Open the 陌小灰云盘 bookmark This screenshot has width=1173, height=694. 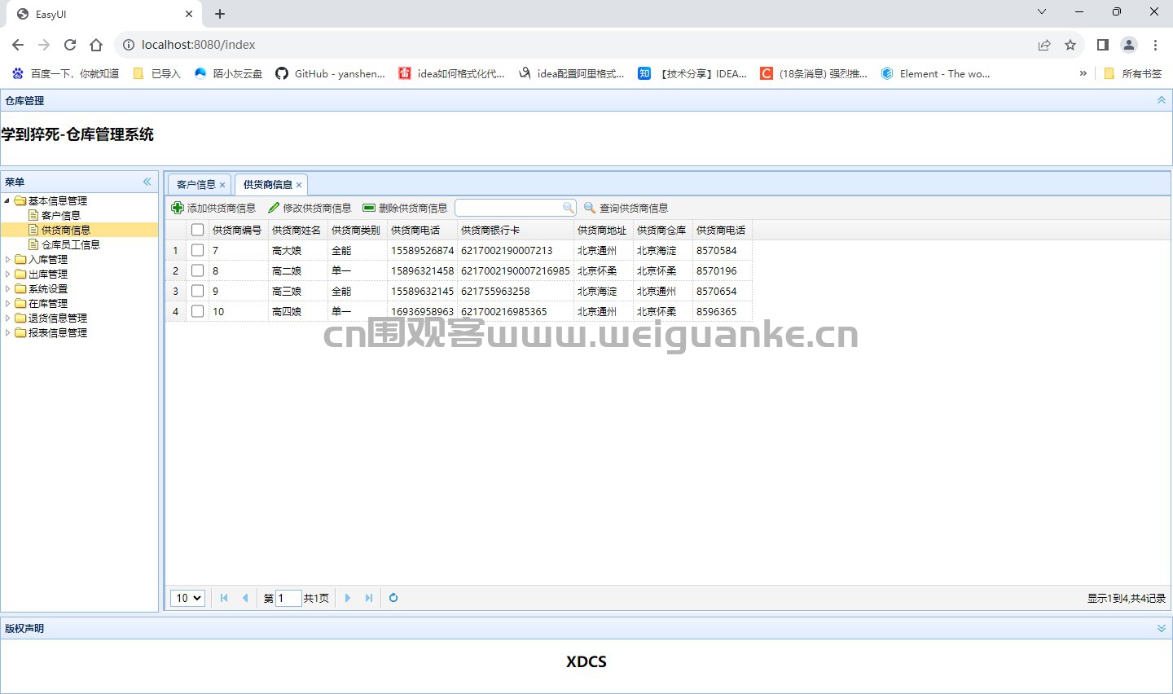pyautogui.click(x=229, y=73)
